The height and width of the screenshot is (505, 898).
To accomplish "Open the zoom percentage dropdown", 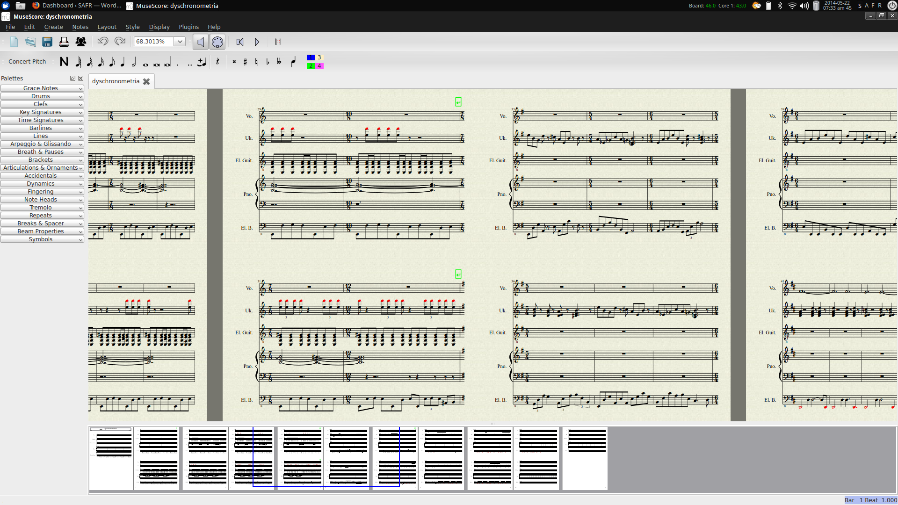I will pos(180,42).
